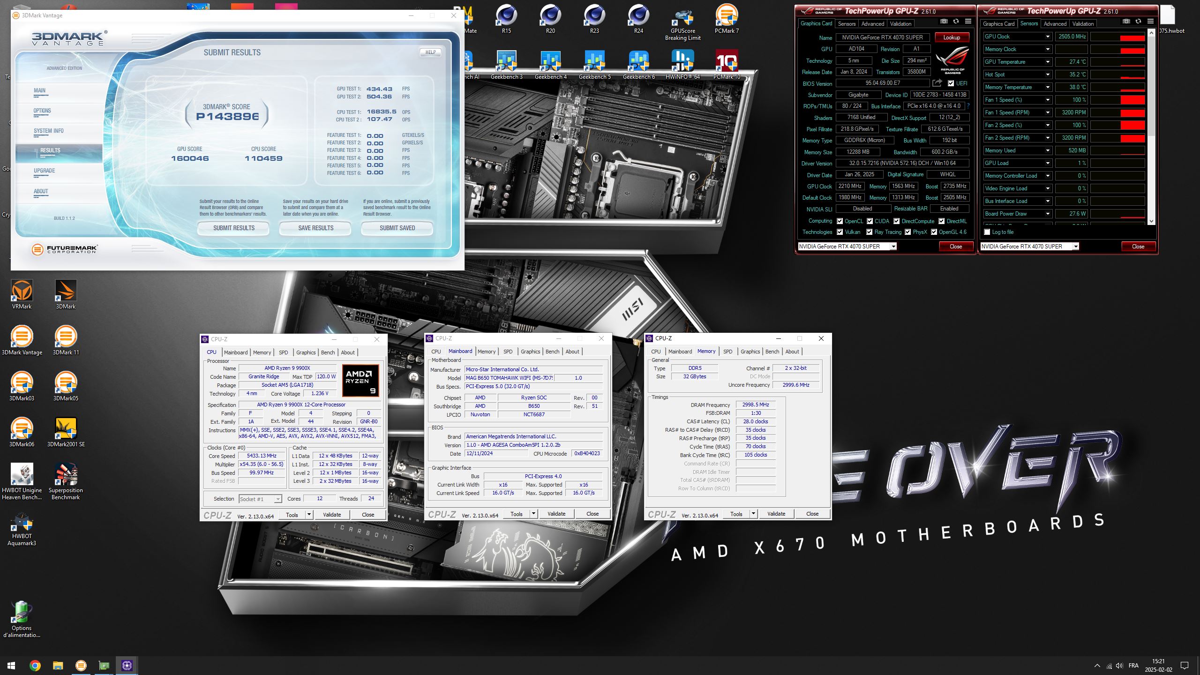Image resolution: width=1200 pixels, height=675 pixels.
Task: Open Chrome from the taskbar
Action: coord(35,666)
